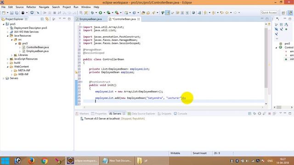This screenshot has height=165, width=294.
Task: Select Deployment Descriptor: pro5 item
Action: pyautogui.click(x=30, y=28)
